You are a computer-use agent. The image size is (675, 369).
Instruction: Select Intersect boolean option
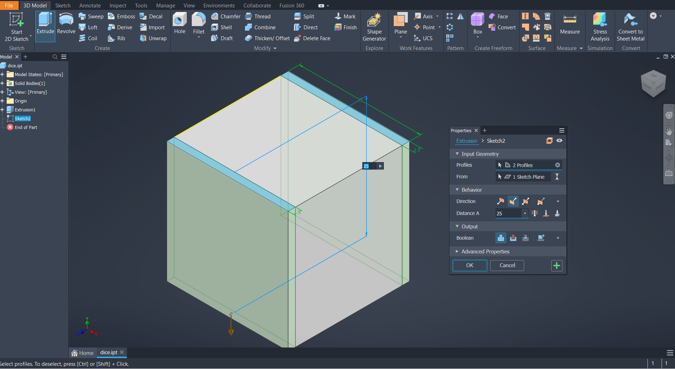(526, 238)
